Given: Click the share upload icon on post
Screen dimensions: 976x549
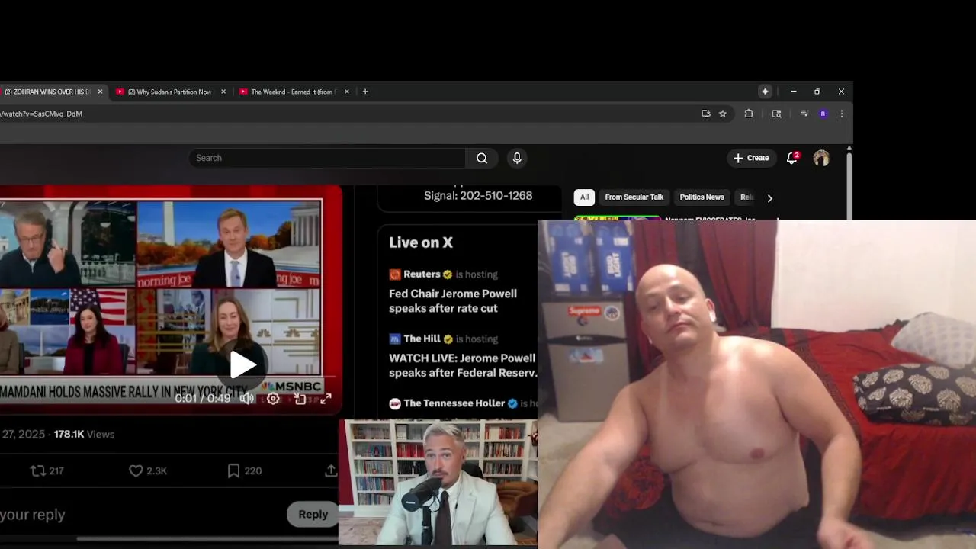Looking at the screenshot, I should (x=331, y=471).
